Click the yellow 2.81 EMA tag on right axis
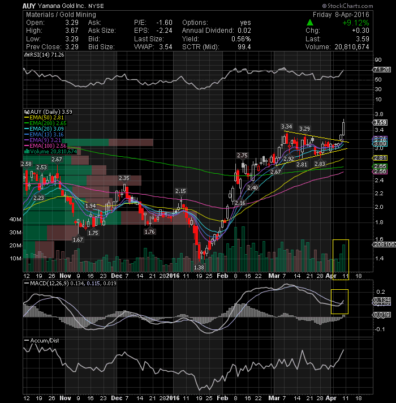The image size is (396, 403). (380, 158)
